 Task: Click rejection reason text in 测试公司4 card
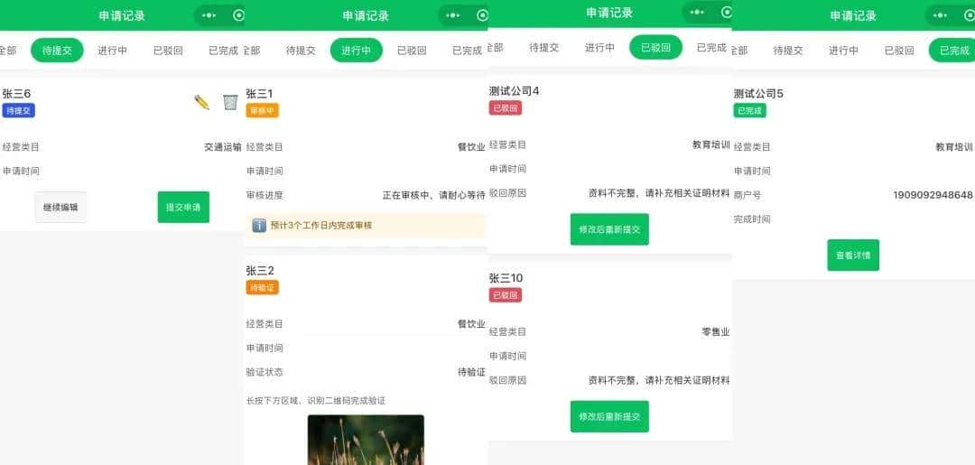pos(659,193)
